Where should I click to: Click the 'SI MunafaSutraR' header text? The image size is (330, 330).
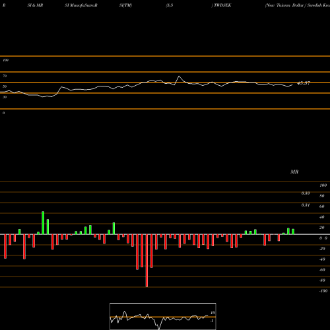(81, 5)
